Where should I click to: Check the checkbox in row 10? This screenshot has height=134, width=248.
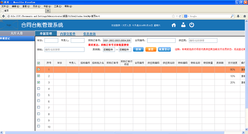39,126
